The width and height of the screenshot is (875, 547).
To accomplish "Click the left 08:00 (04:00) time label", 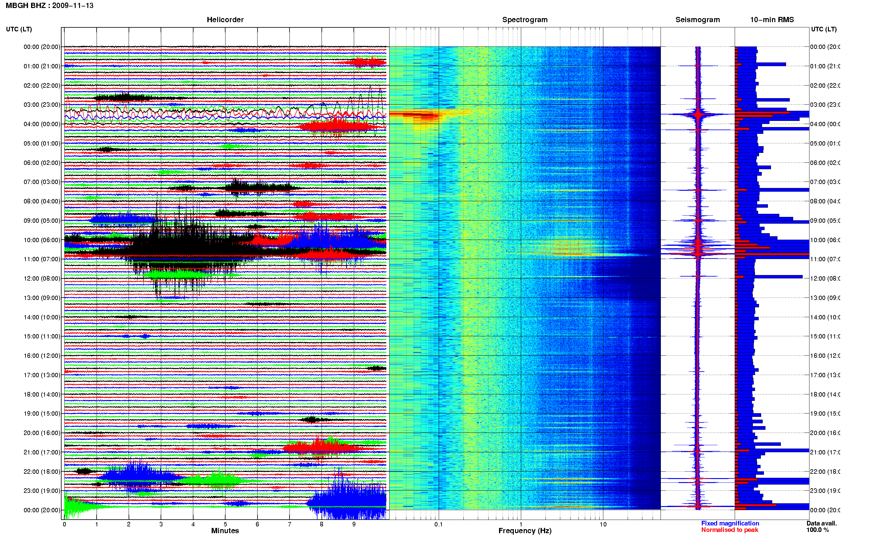I will 42,201.
